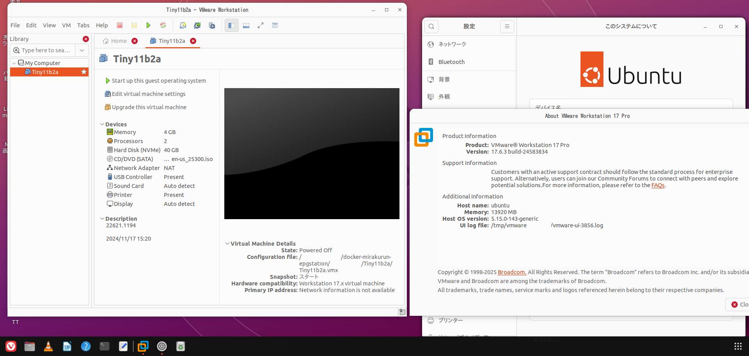Click the Hard Disk (NVMe) device icon
Image resolution: width=749 pixels, height=356 pixels.
click(x=110, y=150)
